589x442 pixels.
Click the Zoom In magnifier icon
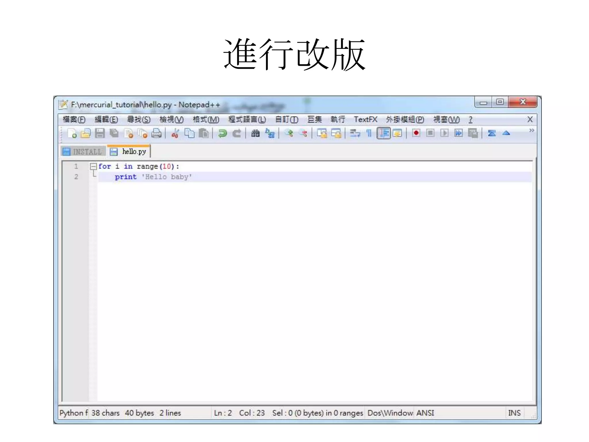(x=289, y=134)
